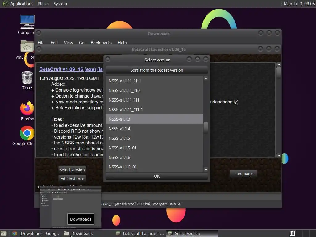The image size is (316, 237).
Task: Open Go menu in Downloads window
Action: click(x=81, y=43)
